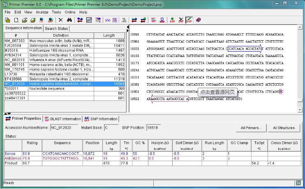Click the 3/10 toolbar icon
This screenshot has height=189, width=305.
[107, 20]
